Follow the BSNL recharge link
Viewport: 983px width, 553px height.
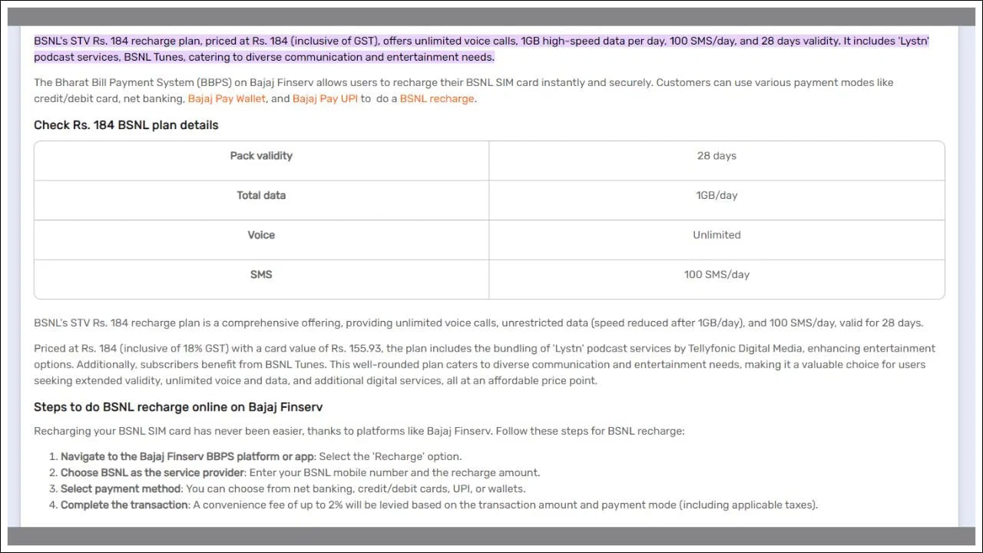437,98
